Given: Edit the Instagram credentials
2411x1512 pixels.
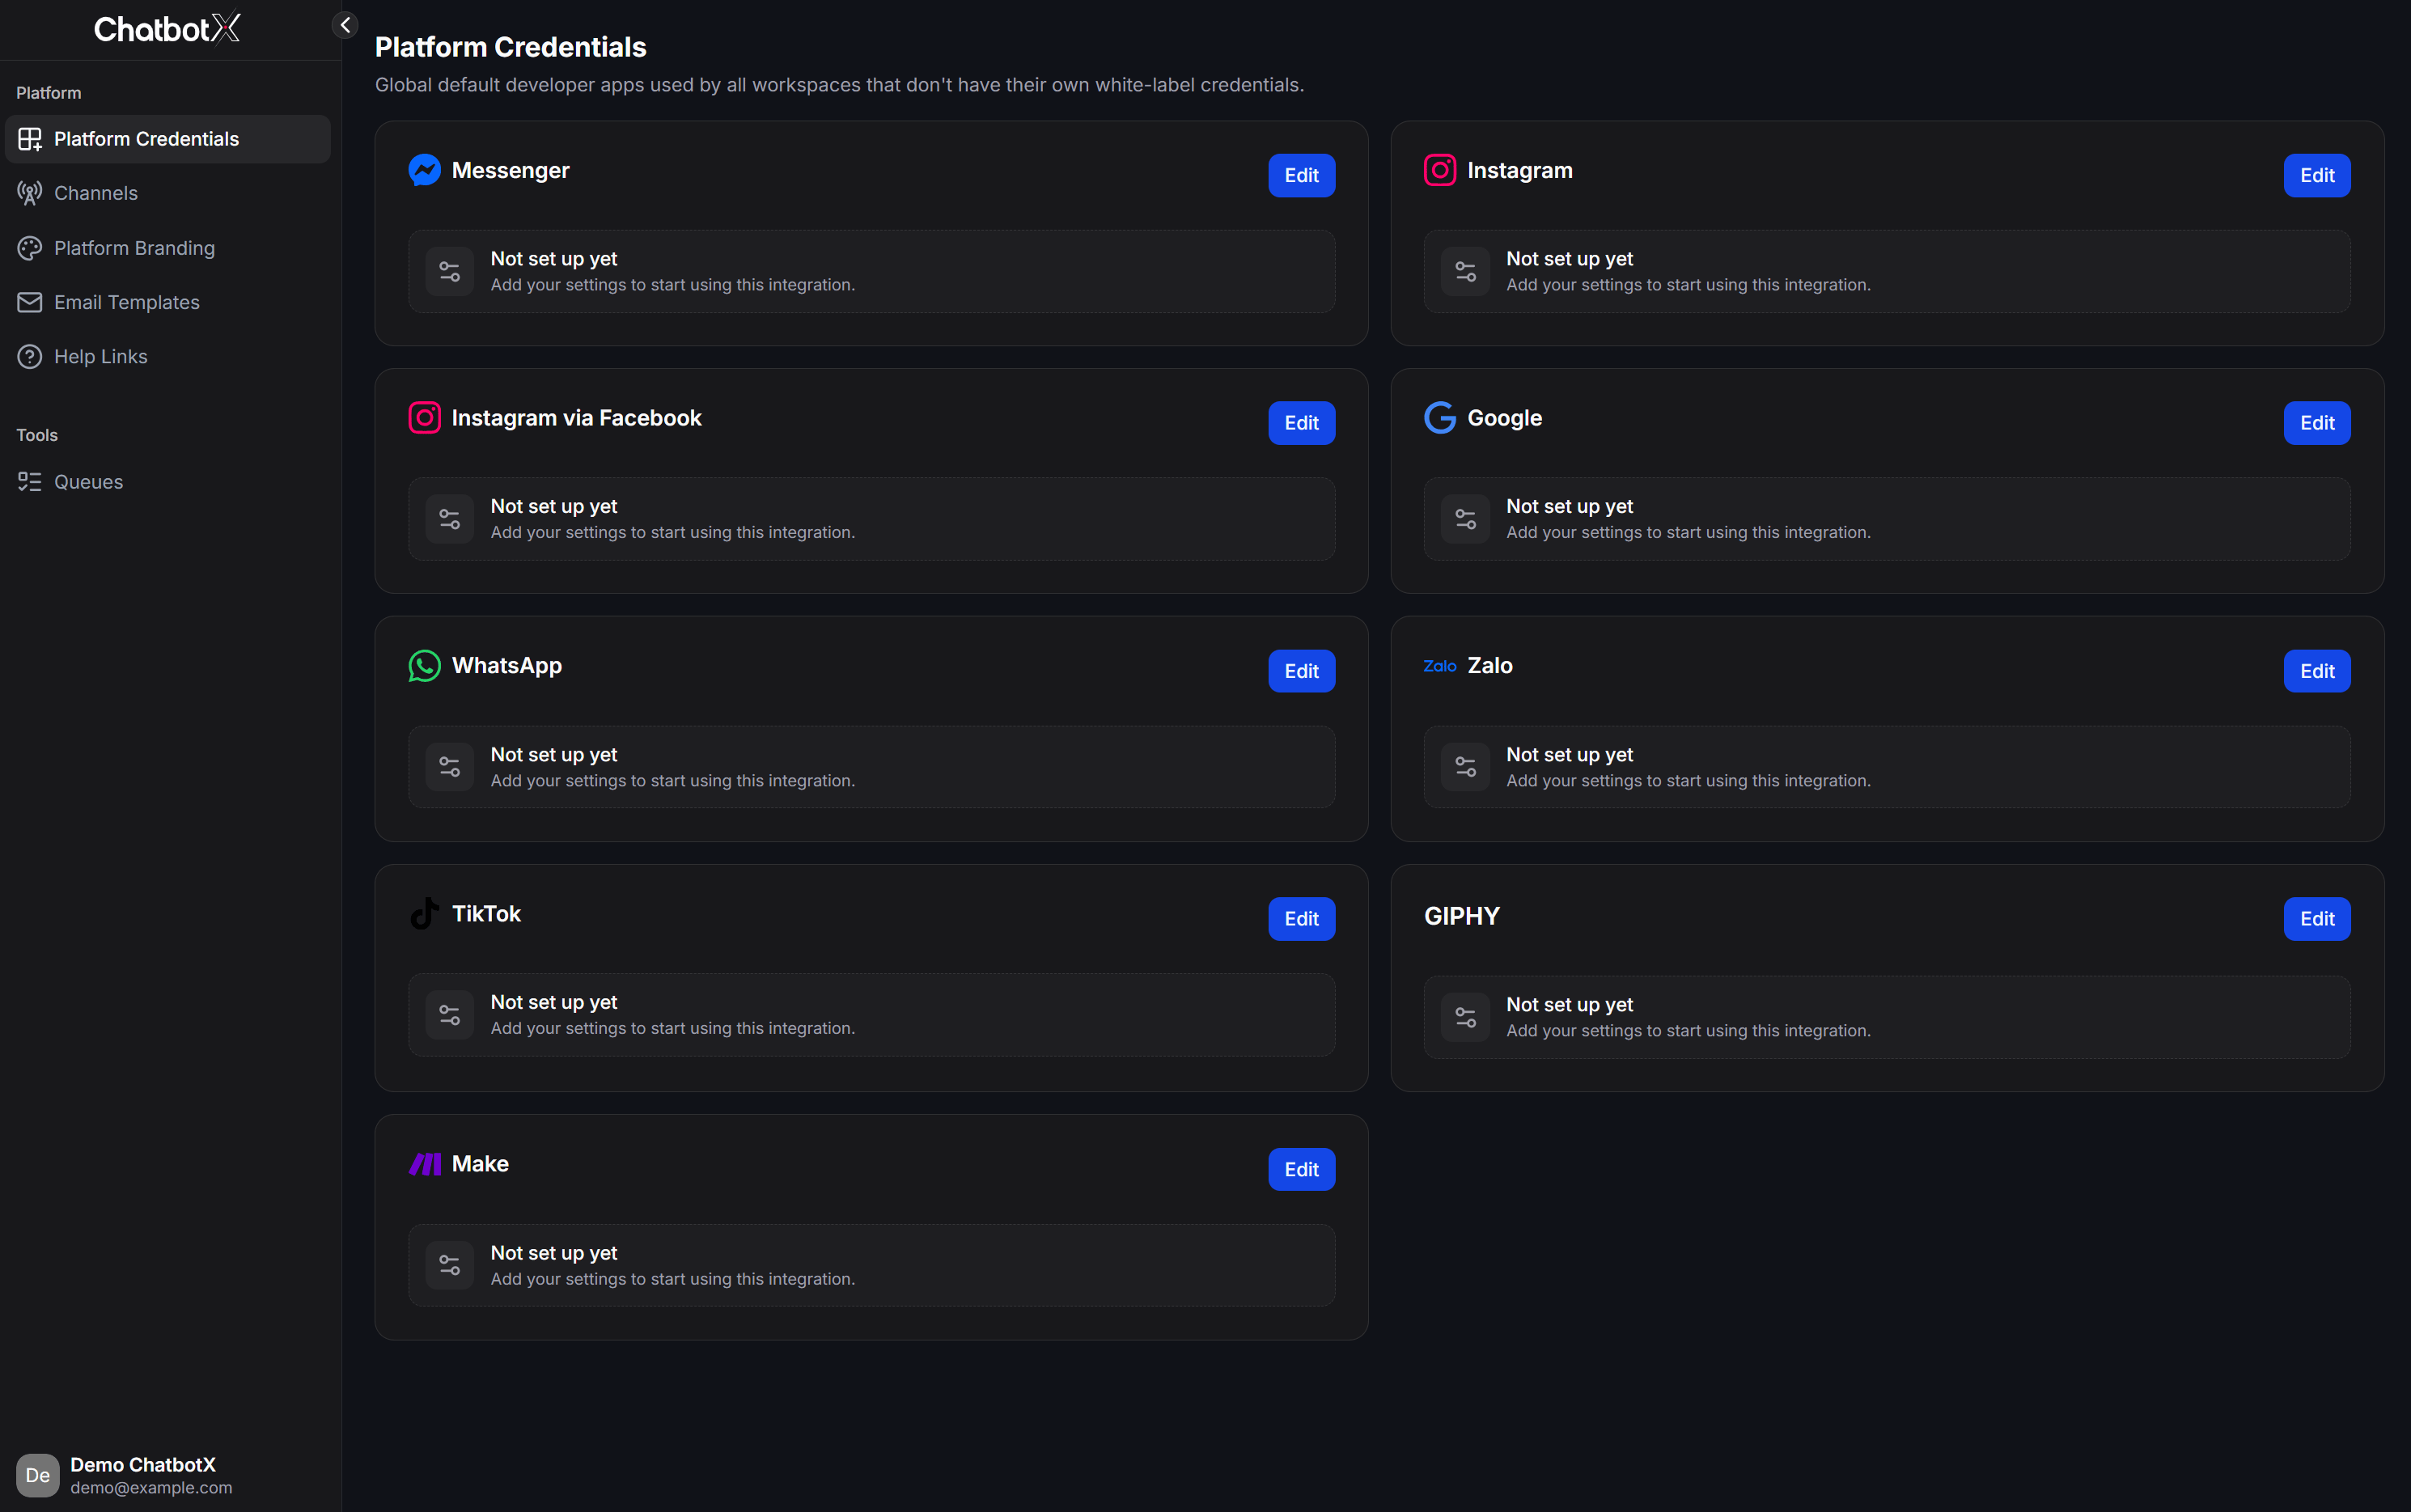Looking at the screenshot, I should [2317, 176].
